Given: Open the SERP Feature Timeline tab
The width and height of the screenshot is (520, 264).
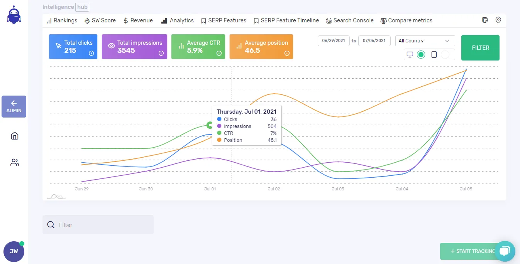Looking at the screenshot, I should pos(286,20).
